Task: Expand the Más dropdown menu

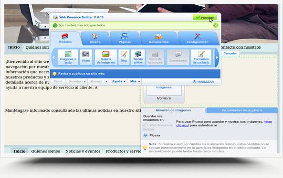Action: click(135, 81)
